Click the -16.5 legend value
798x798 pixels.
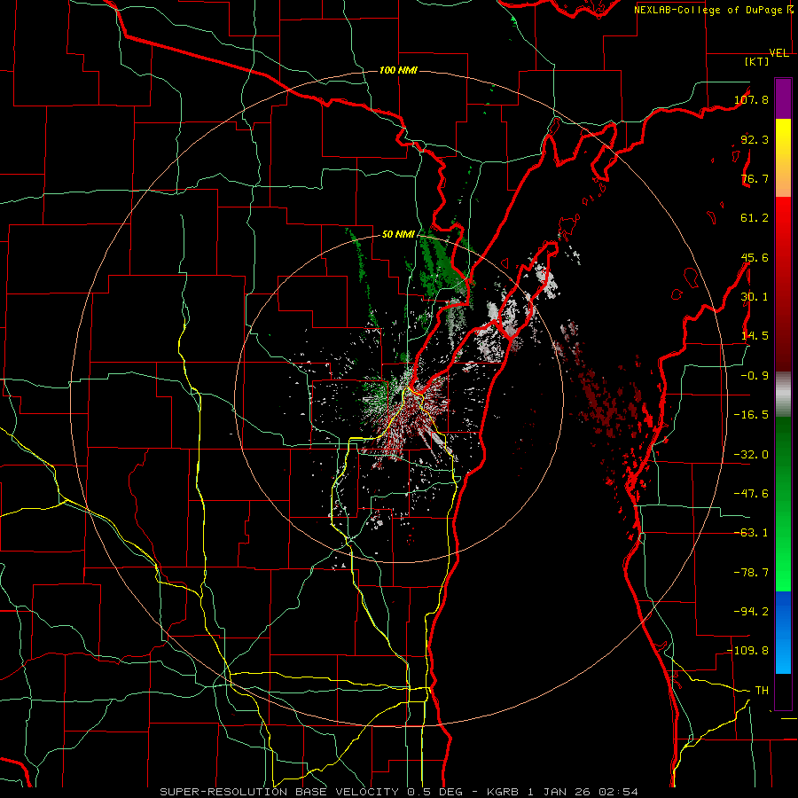[x=751, y=415]
